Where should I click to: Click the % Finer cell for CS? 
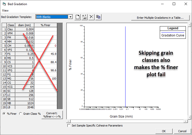click(x=46, y=62)
